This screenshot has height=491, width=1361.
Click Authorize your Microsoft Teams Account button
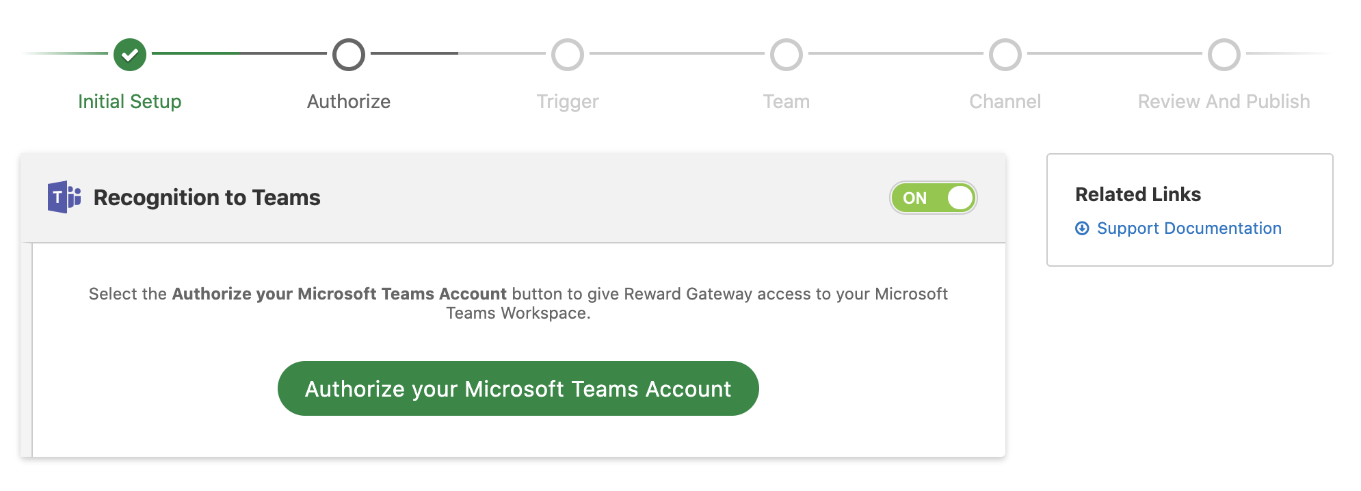[518, 388]
